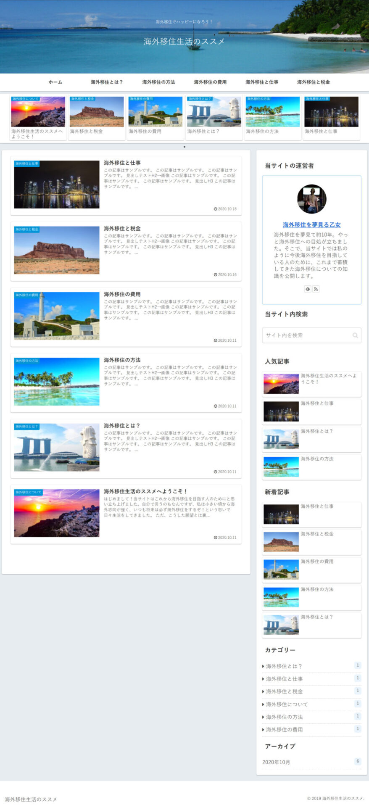Open the 海外移住と仕事 article in the main list
Viewport: 369px width, 807px height.
122,163
